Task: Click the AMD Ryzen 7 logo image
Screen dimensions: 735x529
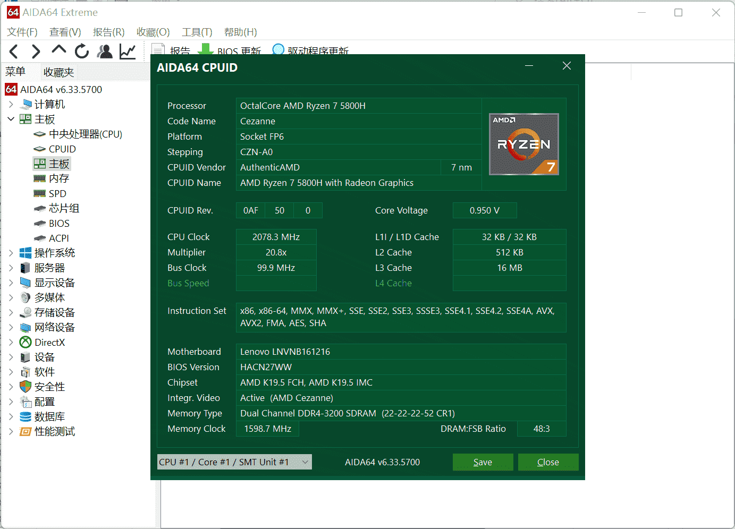Action: [524, 144]
